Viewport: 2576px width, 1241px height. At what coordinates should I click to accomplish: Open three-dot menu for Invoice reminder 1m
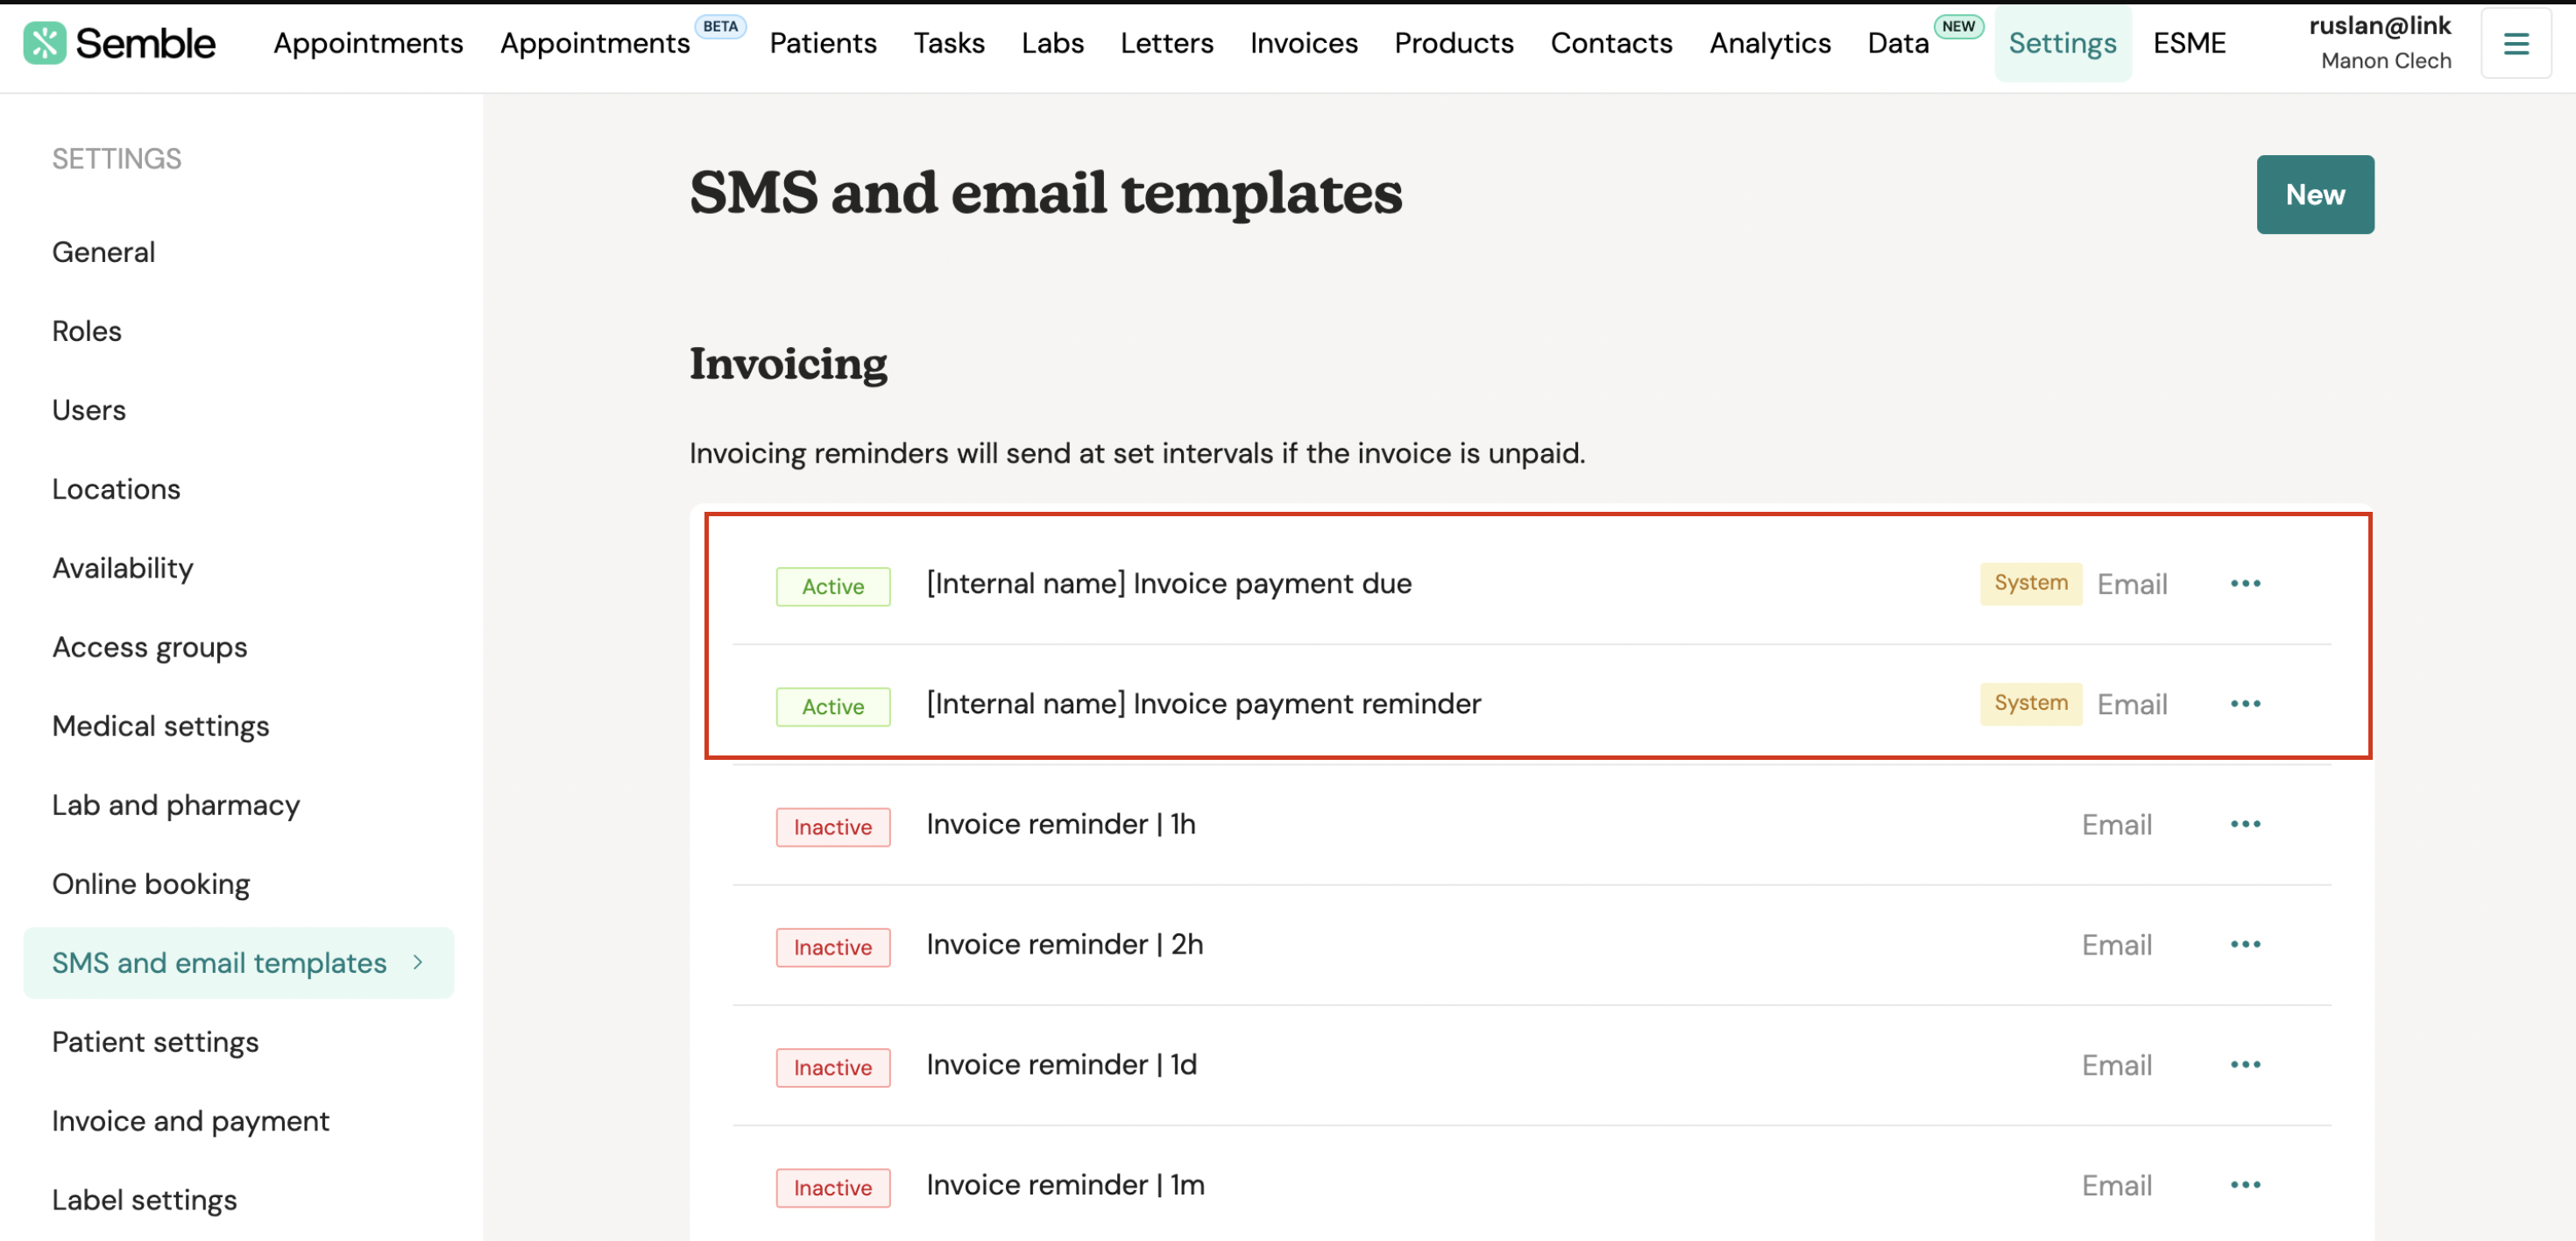[2245, 1185]
